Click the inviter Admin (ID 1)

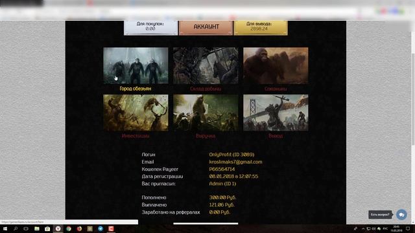coord(222,184)
